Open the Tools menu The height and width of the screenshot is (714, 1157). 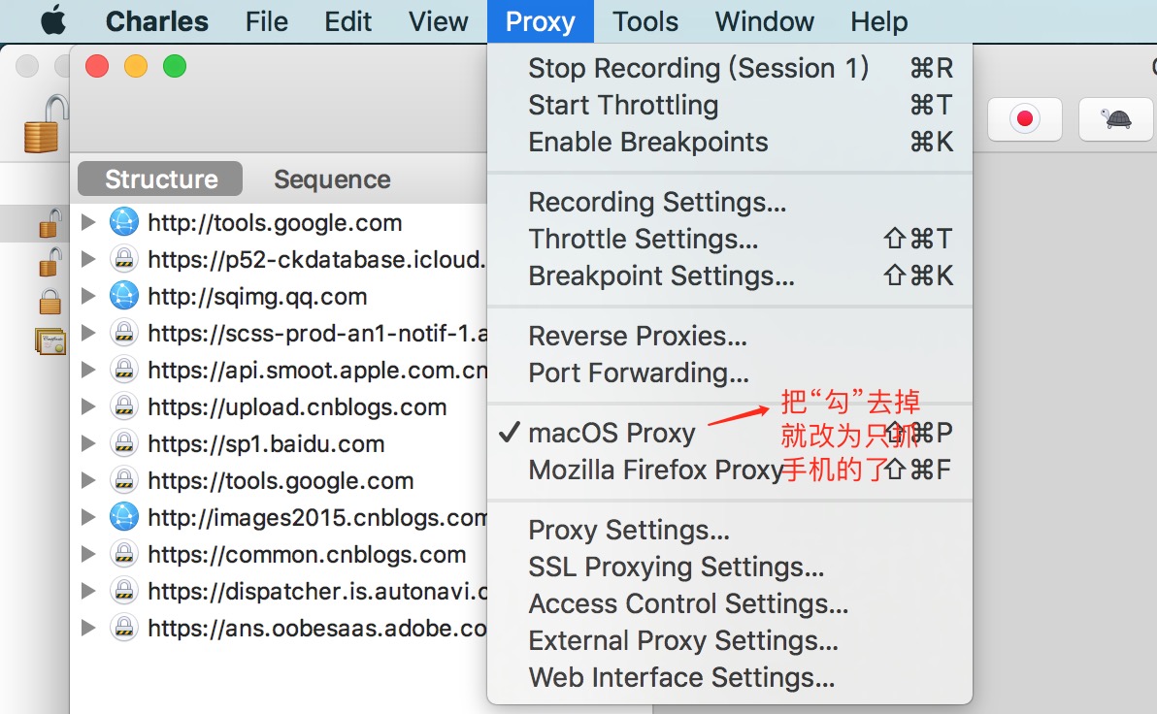click(x=645, y=21)
